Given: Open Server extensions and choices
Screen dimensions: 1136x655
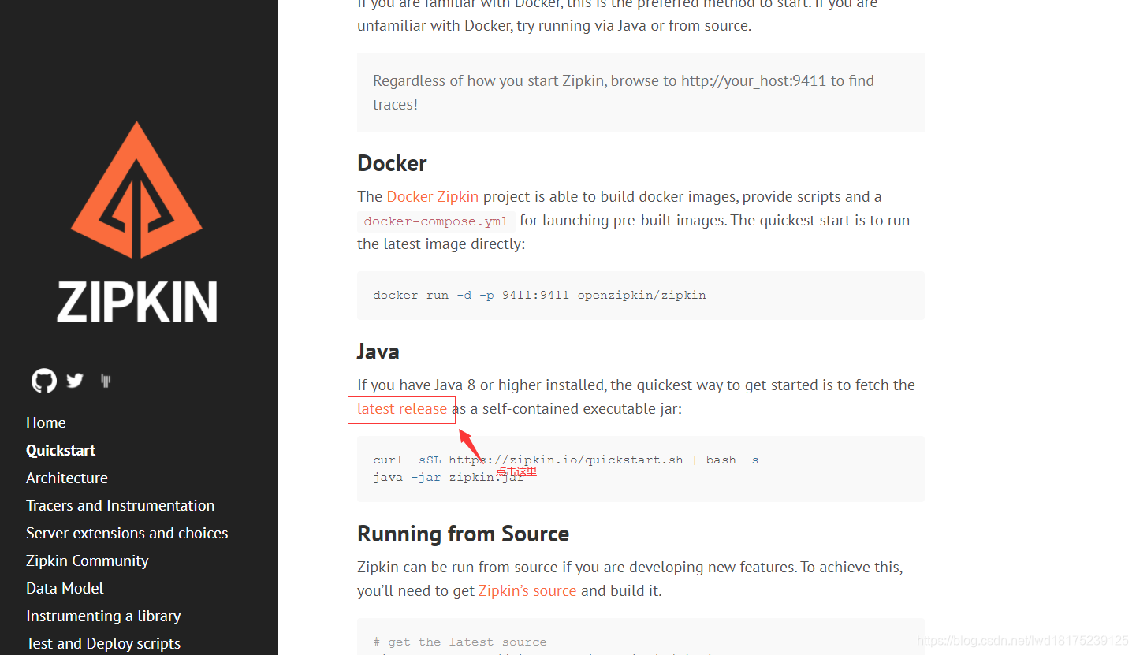Looking at the screenshot, I should [127, 533].
